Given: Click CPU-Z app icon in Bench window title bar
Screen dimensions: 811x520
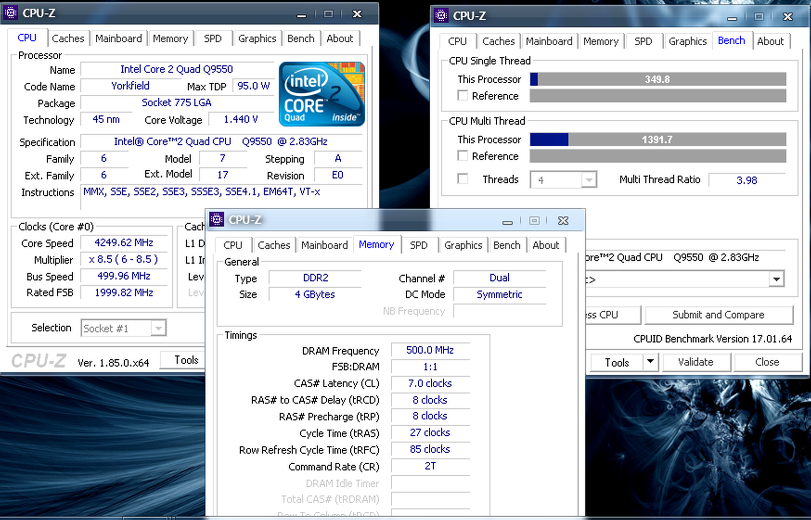Looking at the screenshot, I should [441, 15].
